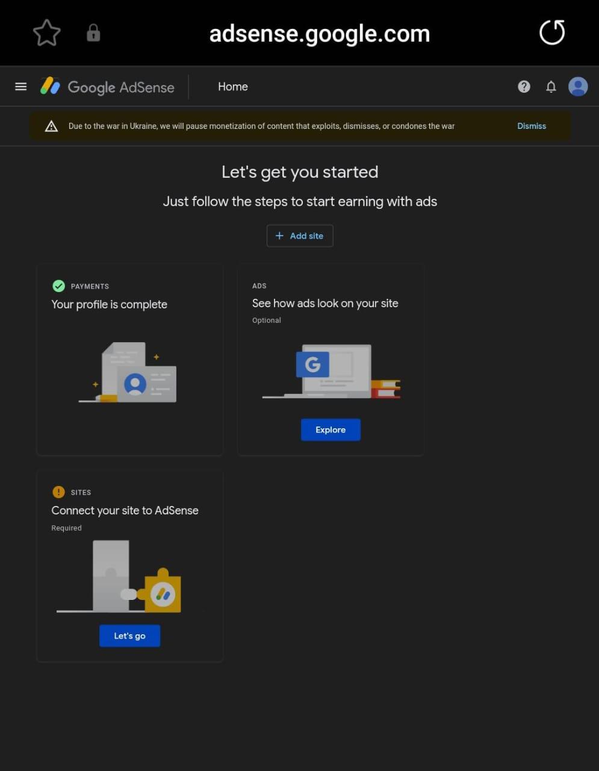
Task: Click the green checkmark on the Payments card
Action: coord(58,286)
